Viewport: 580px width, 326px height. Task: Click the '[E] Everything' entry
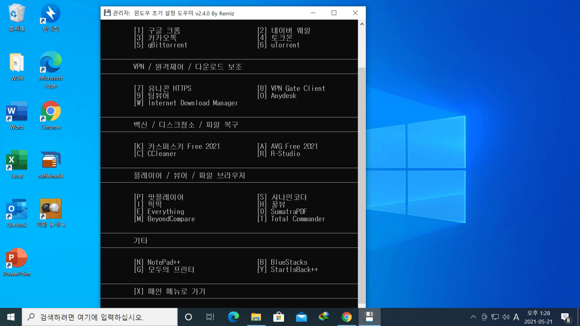pos(159,212)
